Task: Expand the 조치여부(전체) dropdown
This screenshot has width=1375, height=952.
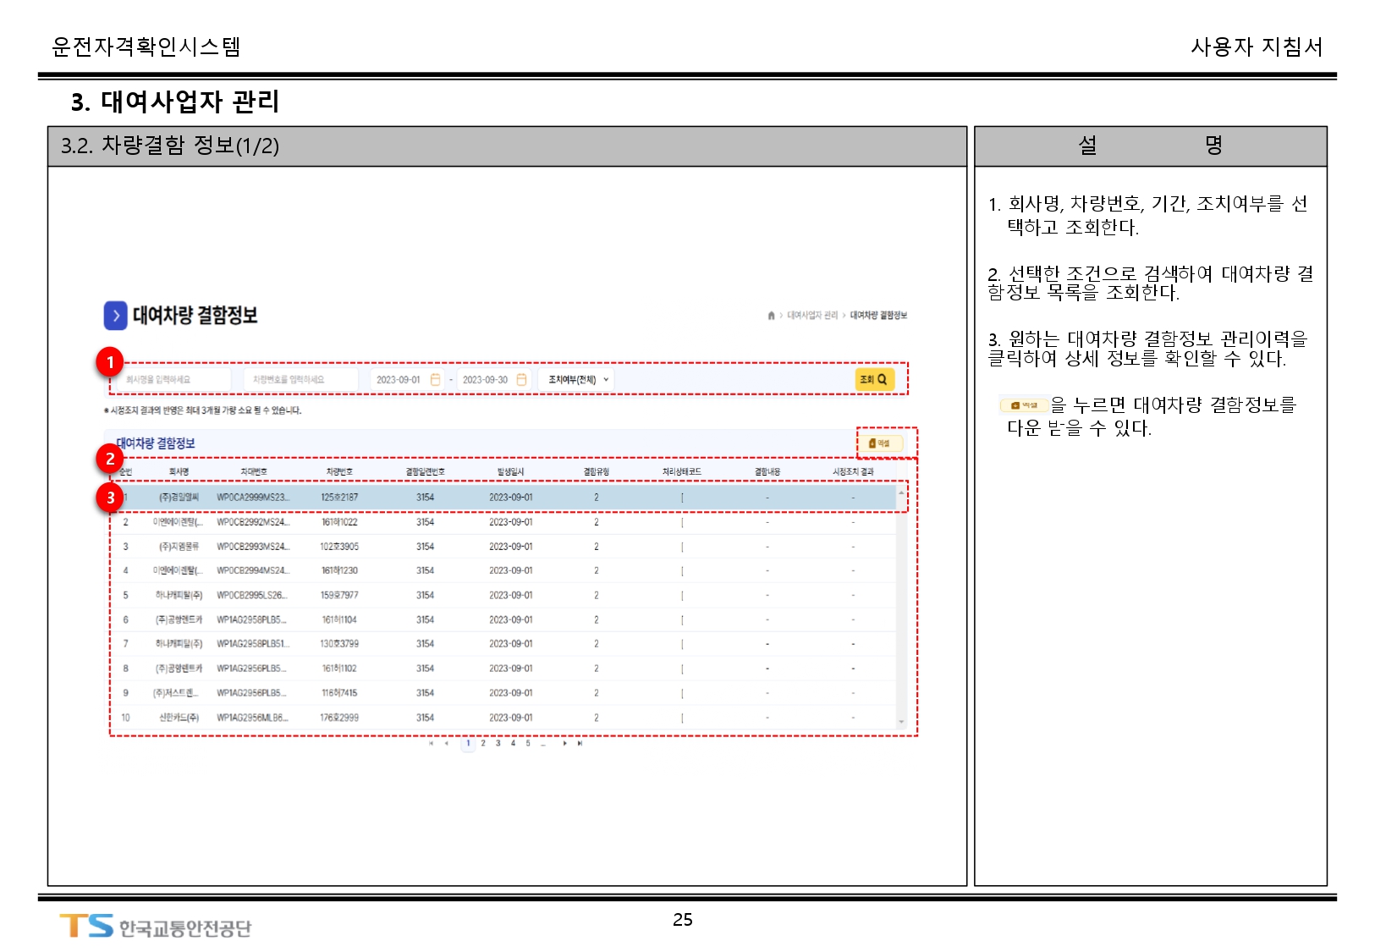Action: coord(578,380)
